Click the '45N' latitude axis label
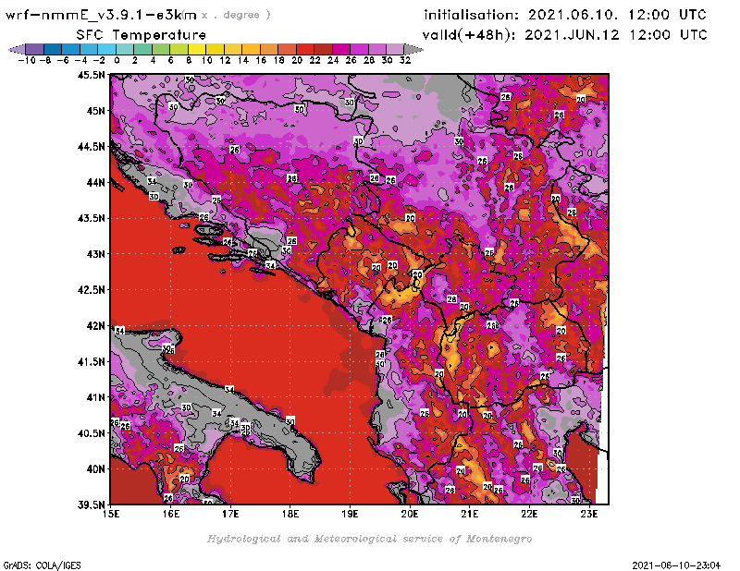Screen dimensions: 740x571 point(95,111)
